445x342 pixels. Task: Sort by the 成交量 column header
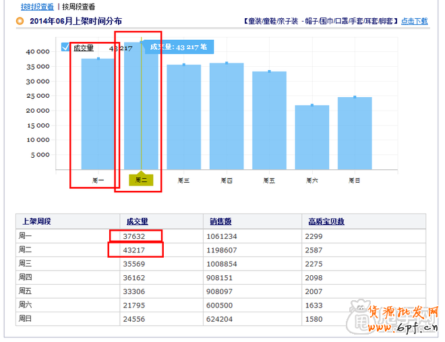pyautogui.click(x=137, y=221)
